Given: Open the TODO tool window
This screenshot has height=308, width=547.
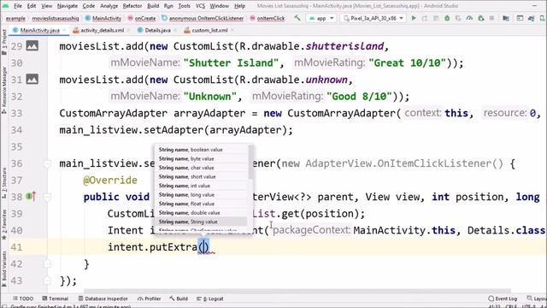Looking at the screenshot, I should click(x=23, y=299).
